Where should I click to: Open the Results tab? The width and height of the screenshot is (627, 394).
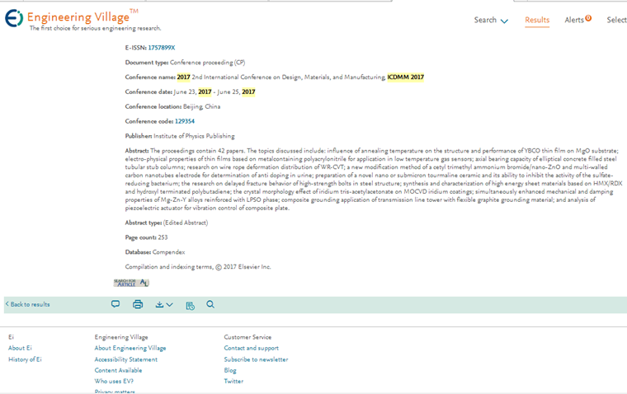point(537,20)
